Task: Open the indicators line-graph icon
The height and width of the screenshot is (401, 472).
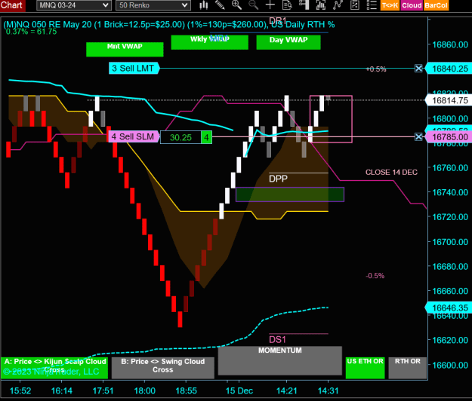Action: point(338,5)
